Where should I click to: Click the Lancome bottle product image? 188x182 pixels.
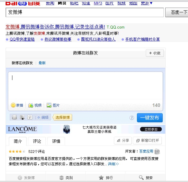[66, 129]
